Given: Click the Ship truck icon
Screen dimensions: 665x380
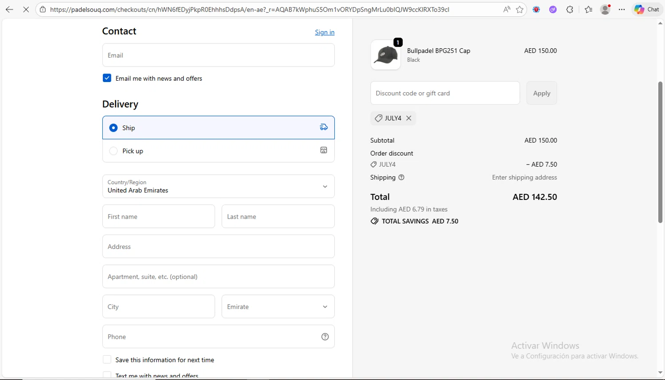Looking at the screenshot, I should pyautogui.click(x=324, y=127).
